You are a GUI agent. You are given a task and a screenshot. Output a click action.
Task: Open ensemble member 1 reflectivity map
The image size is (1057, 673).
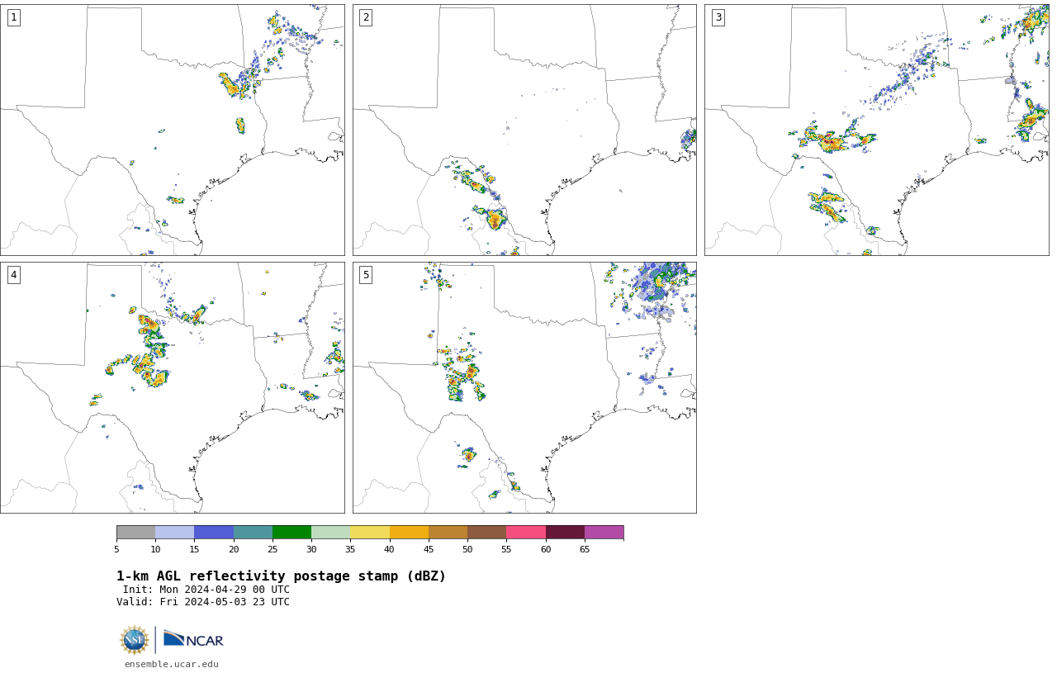(173, 130)
